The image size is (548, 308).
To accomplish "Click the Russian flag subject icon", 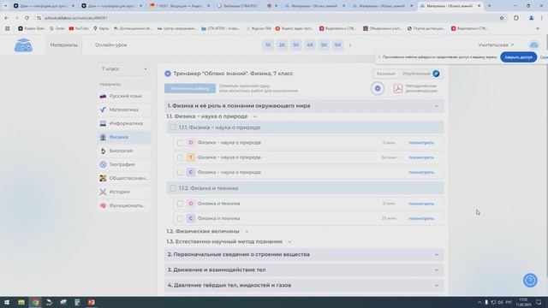I will tap(103, 96).
